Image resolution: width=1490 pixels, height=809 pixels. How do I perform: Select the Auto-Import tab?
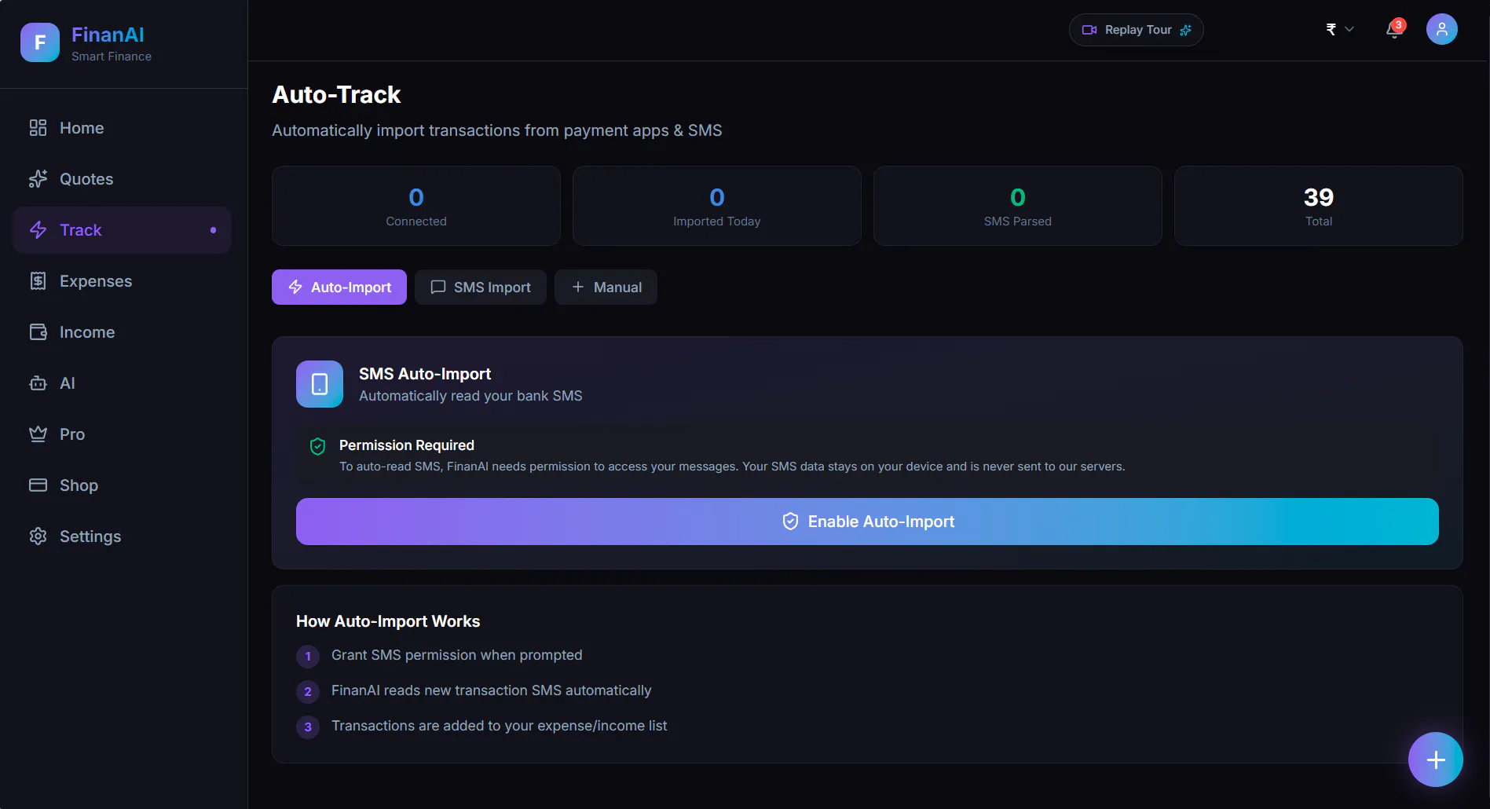[x=339, y=287]
